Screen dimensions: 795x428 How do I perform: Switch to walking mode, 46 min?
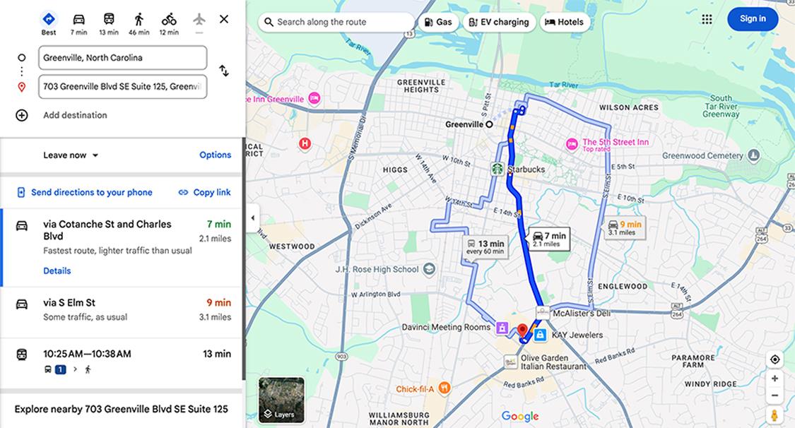(139, 23)
